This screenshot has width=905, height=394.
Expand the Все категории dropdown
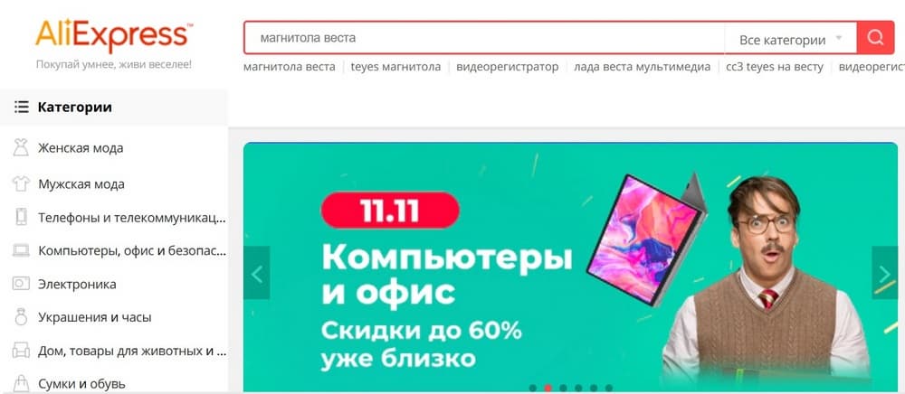(x=790, y=40)
